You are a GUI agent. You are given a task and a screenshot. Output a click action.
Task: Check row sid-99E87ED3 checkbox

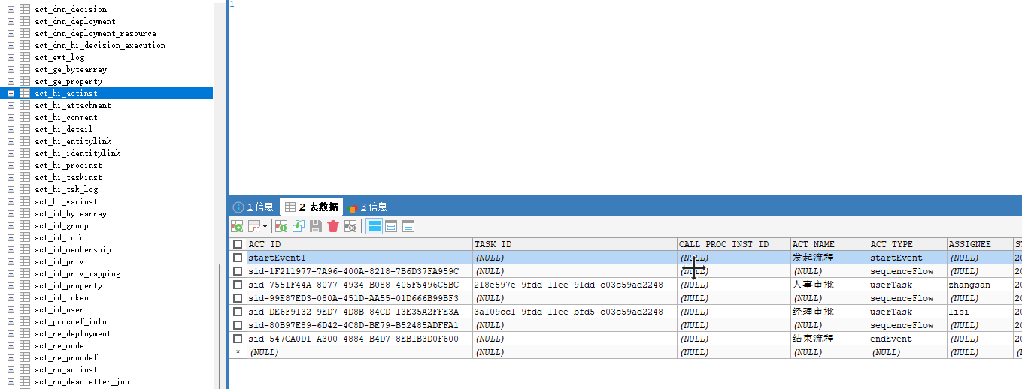pyautogui.click(x=238, y=298)
